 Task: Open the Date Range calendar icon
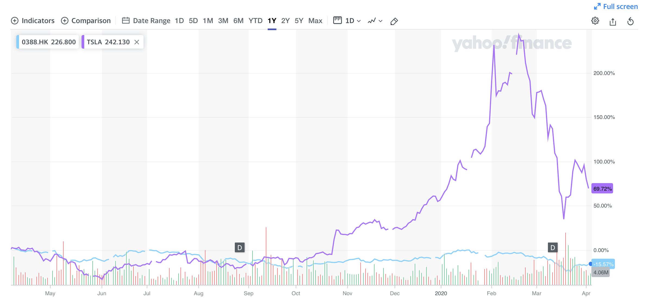point(126,21)
